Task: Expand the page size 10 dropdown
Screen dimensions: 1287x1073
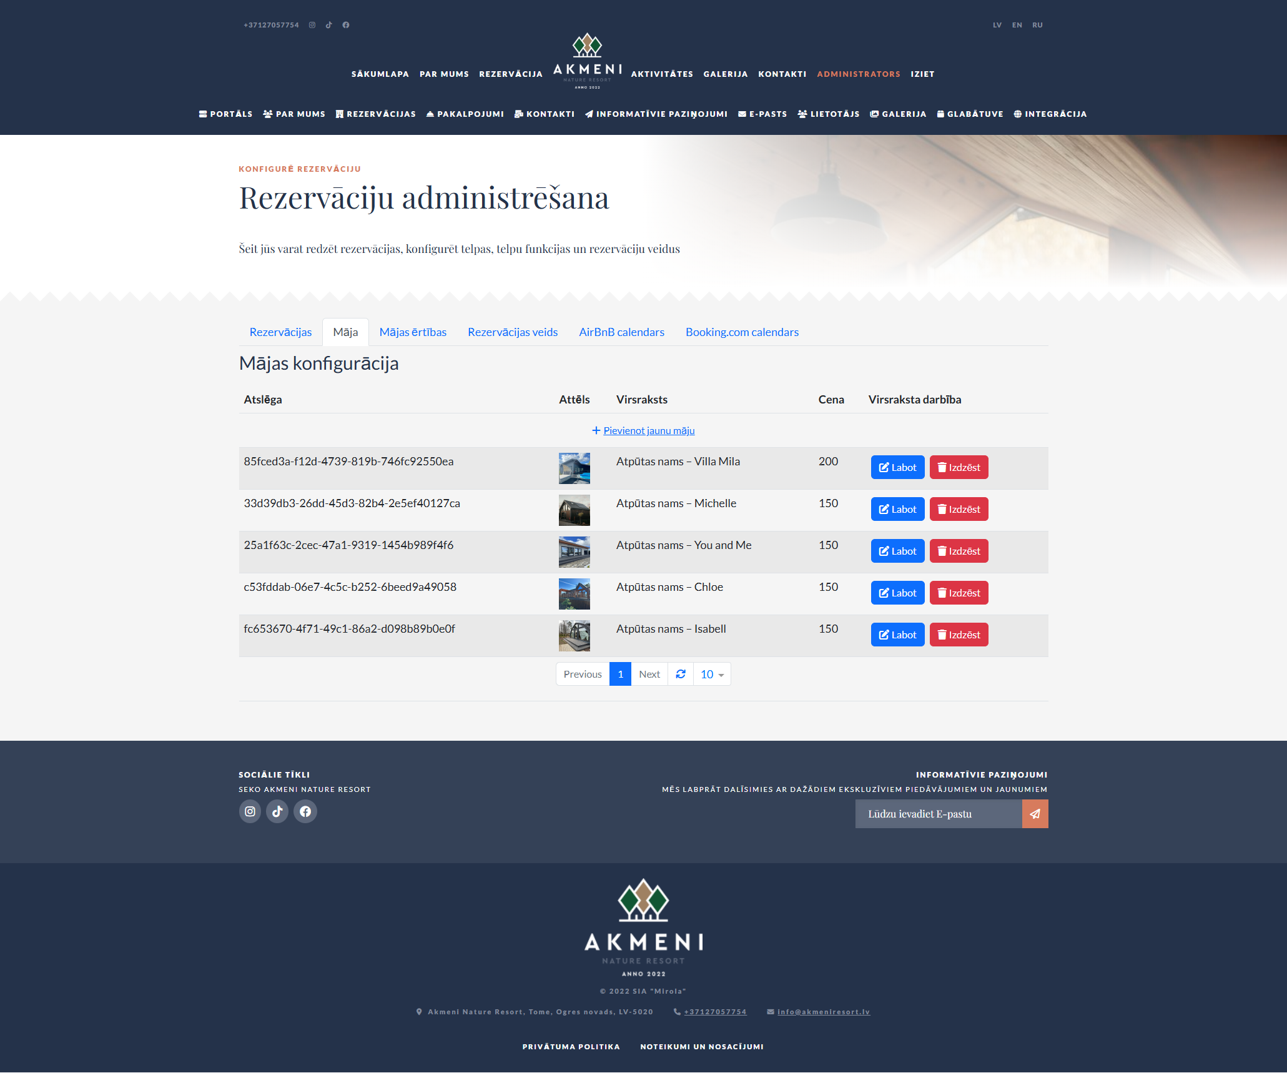Action: coord(712,674)
